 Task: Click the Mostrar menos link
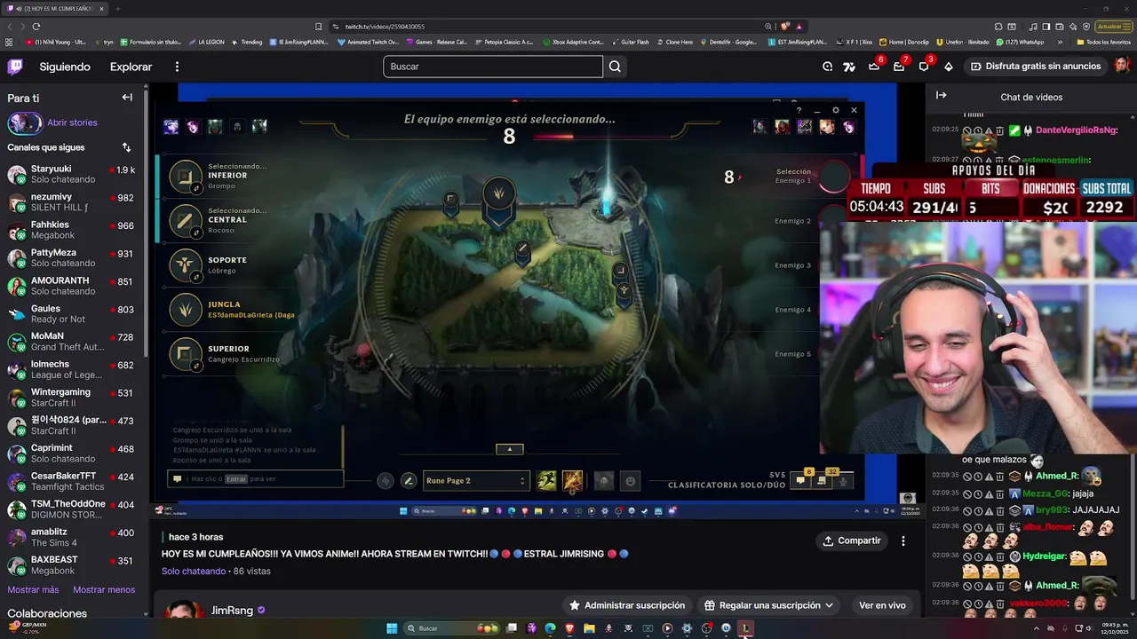[x=104, y=589]
